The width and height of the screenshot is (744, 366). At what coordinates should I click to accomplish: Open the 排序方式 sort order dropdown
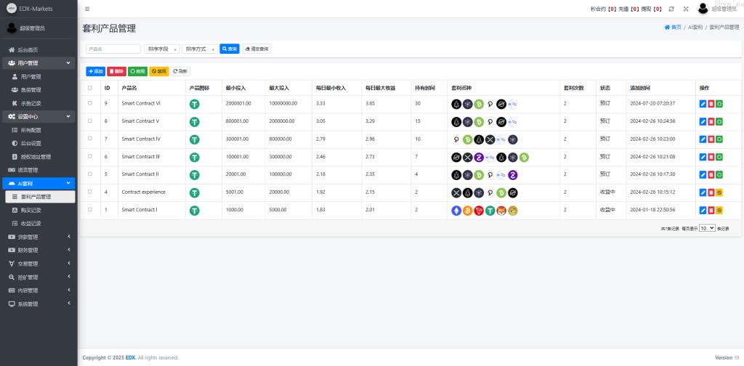coord(199,49)
